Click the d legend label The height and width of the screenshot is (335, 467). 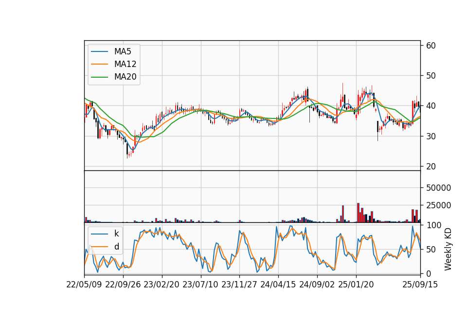coord(117,247)
